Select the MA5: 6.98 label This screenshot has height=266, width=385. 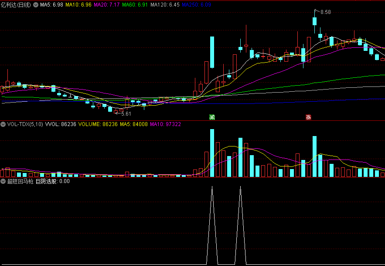pos(51,5)
